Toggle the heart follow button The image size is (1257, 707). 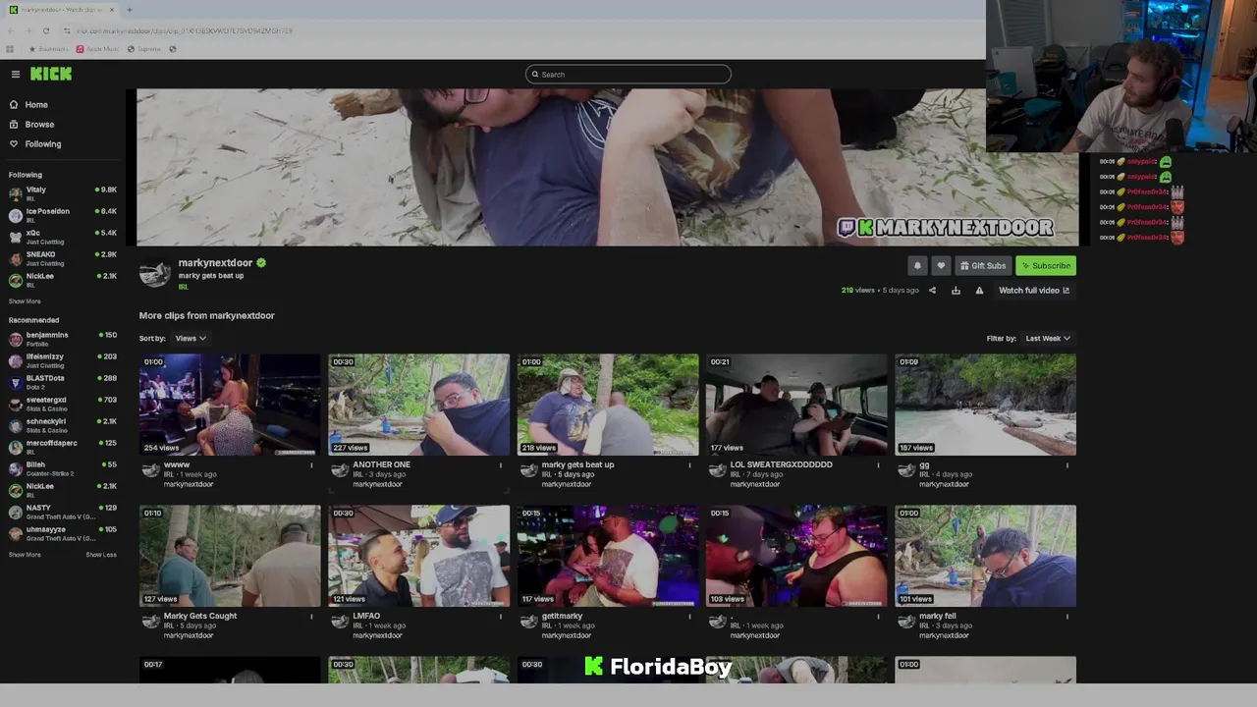pyautogui.click(x=941, y=266)
